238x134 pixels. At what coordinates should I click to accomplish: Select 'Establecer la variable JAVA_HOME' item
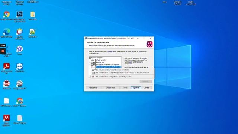click(108, 65)
